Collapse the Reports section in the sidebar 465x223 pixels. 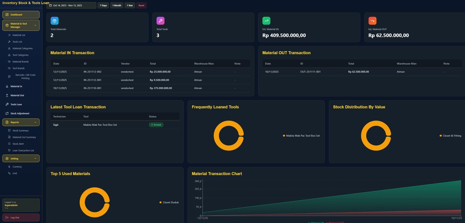[35, 122]
